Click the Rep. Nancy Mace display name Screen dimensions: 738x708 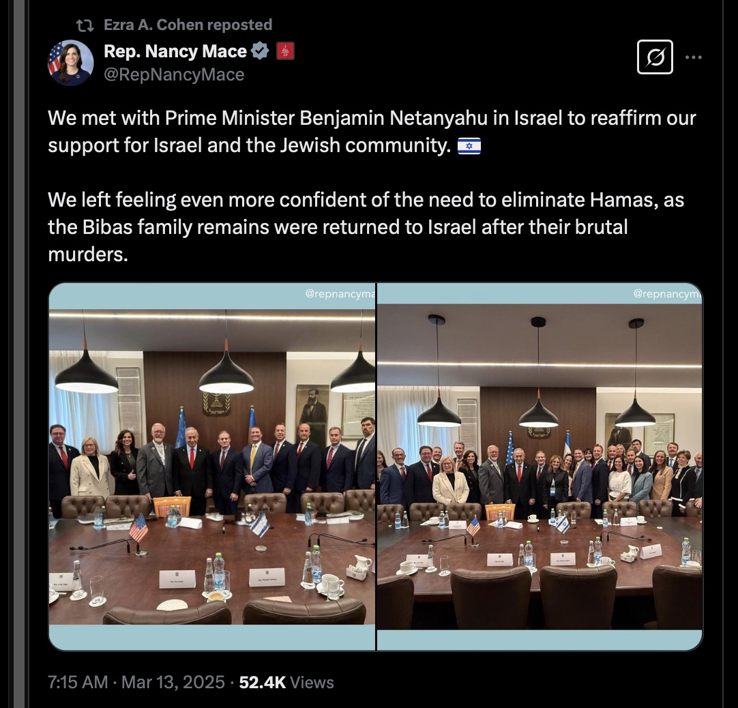coord(175,51)
